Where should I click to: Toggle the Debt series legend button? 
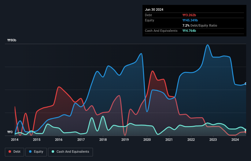[15, 152]
